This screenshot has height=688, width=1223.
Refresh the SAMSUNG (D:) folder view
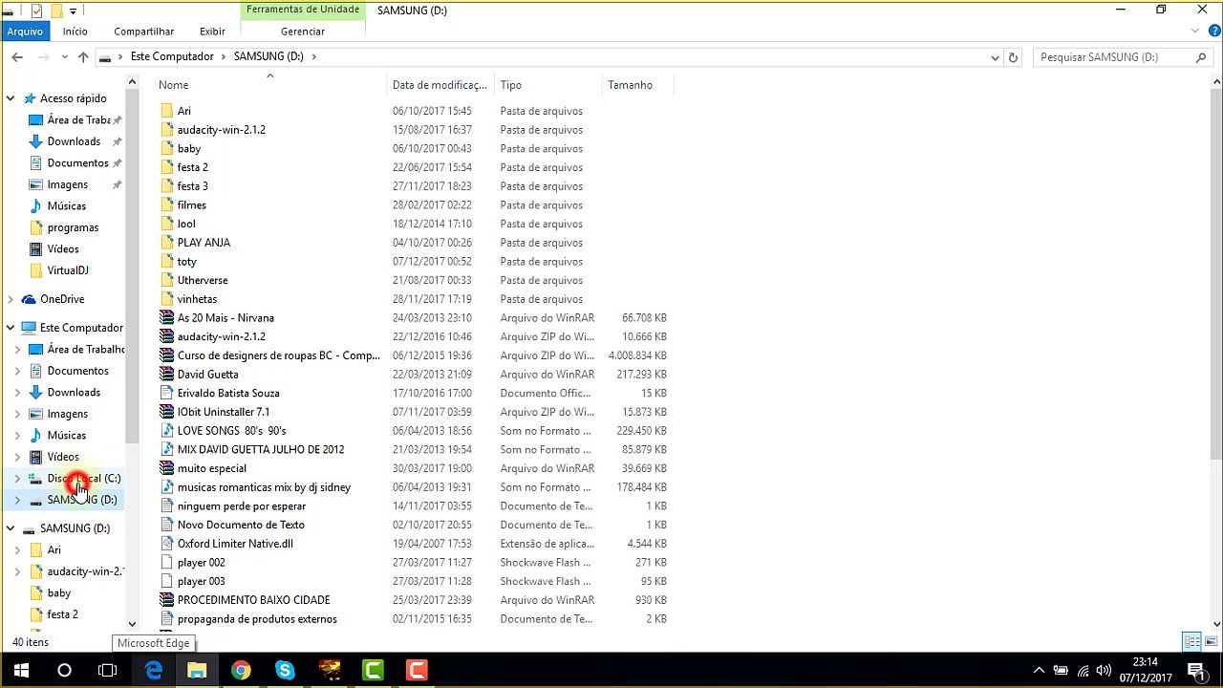point(1014,57)
